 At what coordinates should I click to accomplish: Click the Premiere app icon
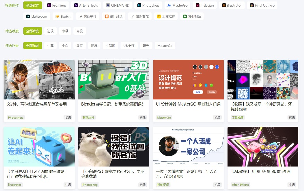click(x=49, y=6)
